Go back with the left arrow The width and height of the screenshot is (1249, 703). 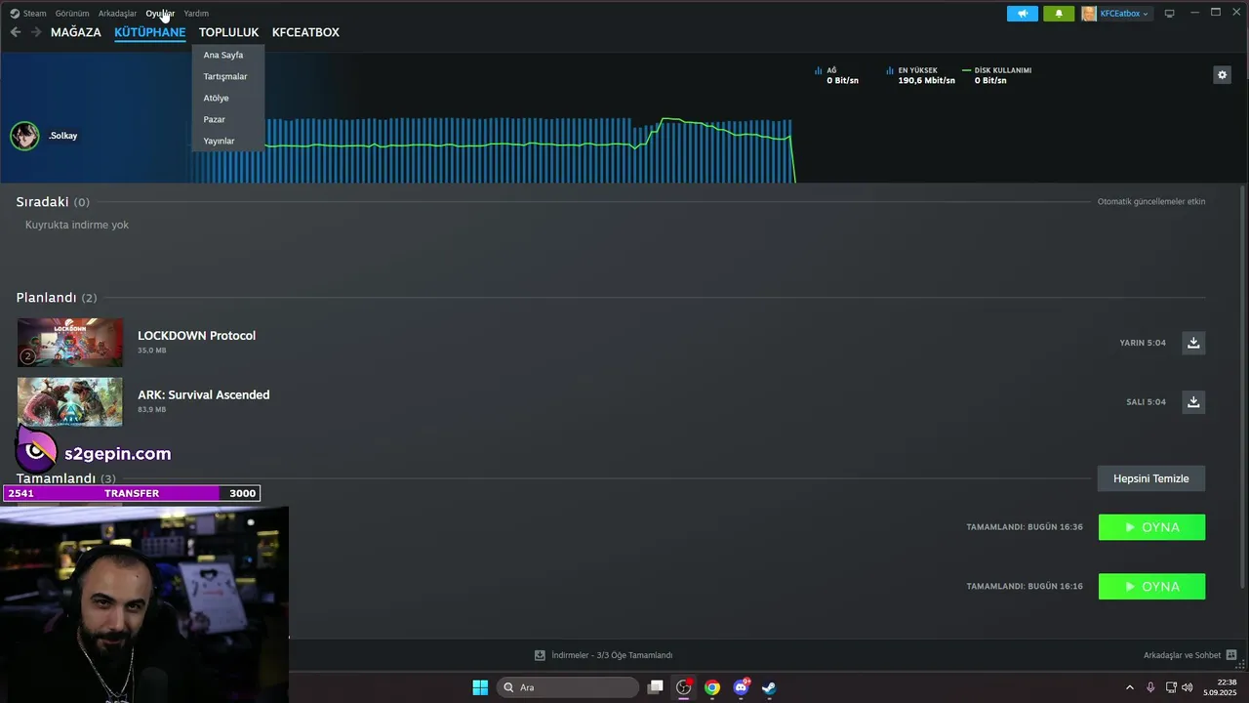(x=16, y=32)
